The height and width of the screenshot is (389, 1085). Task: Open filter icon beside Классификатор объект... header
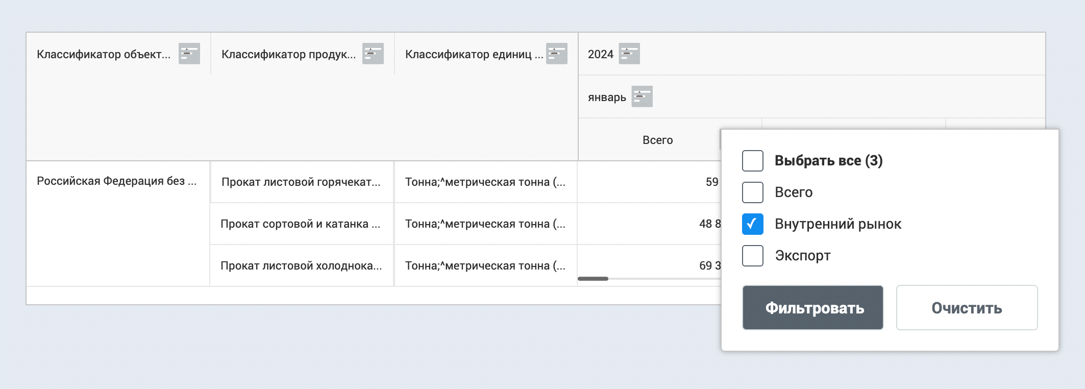(x=189, y=54)
